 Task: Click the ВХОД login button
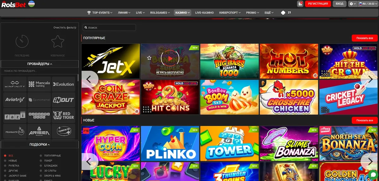(x=340, y=4)
